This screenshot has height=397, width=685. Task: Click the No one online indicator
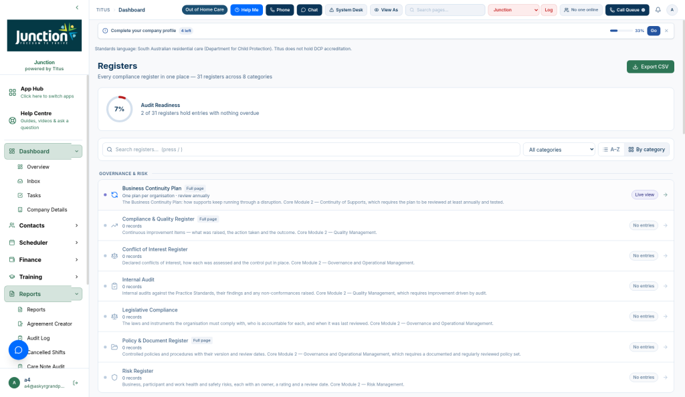tap(581, 9)
